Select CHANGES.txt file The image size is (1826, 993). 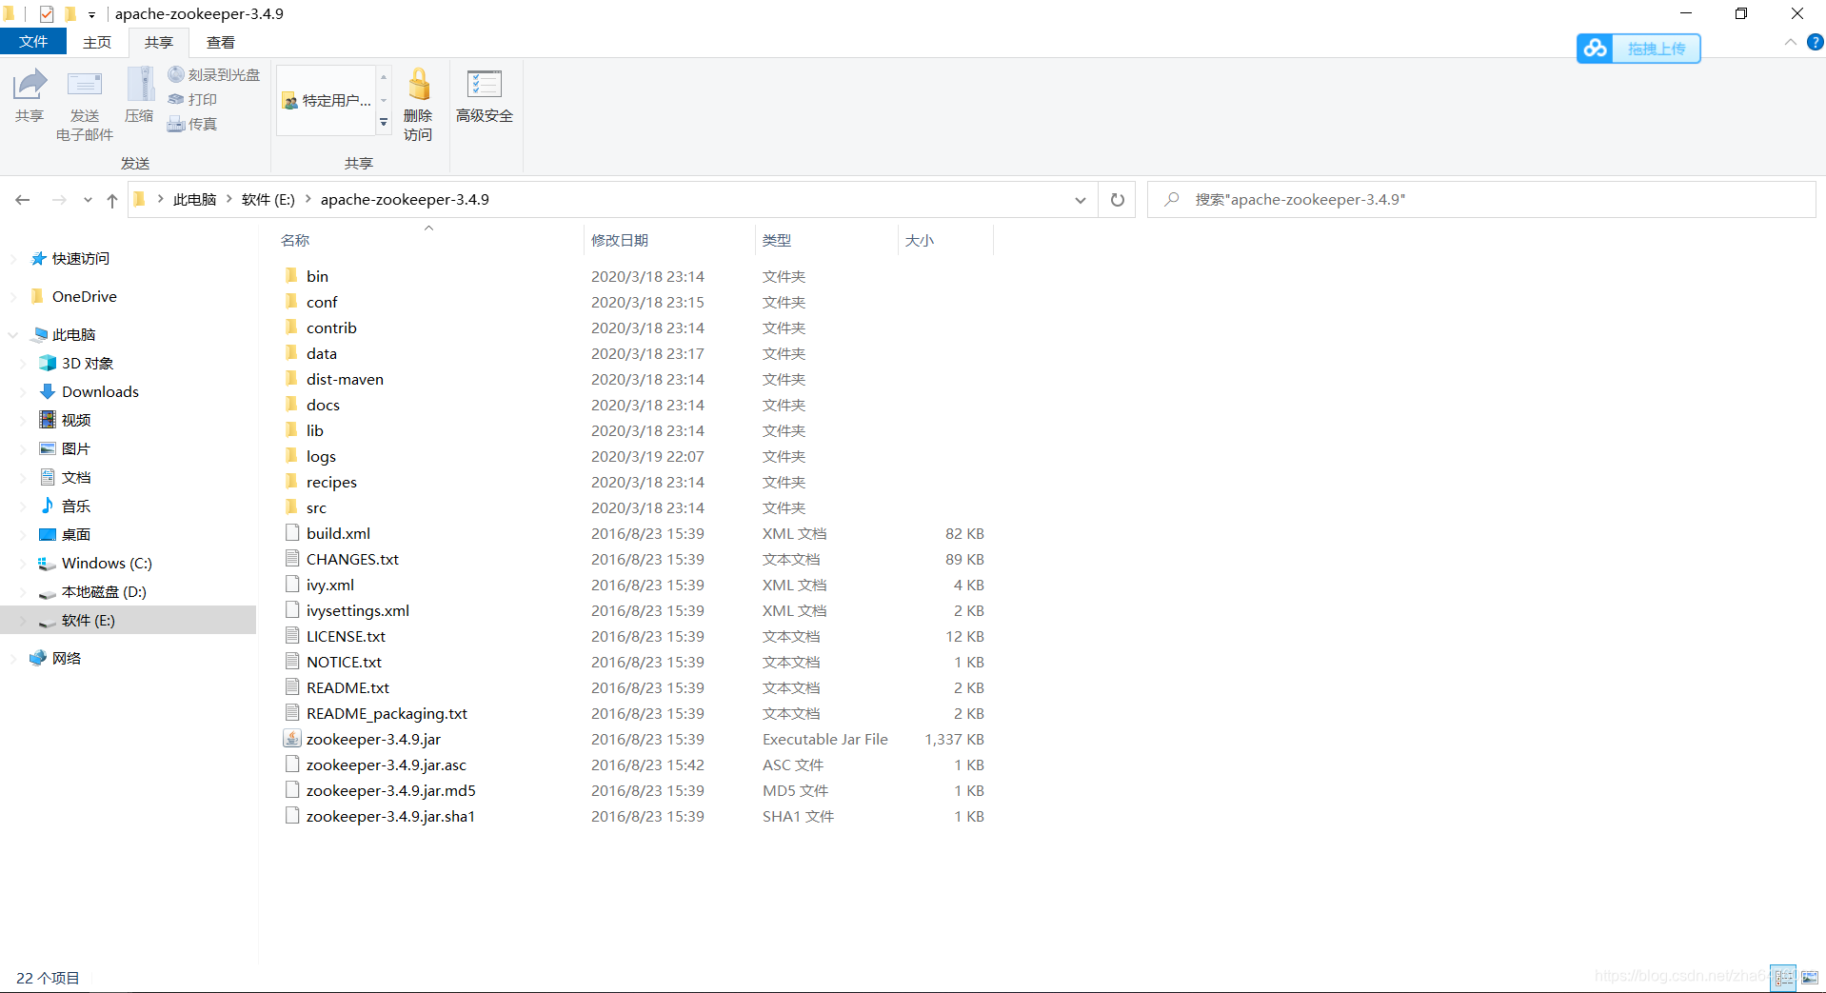(352, 559)
